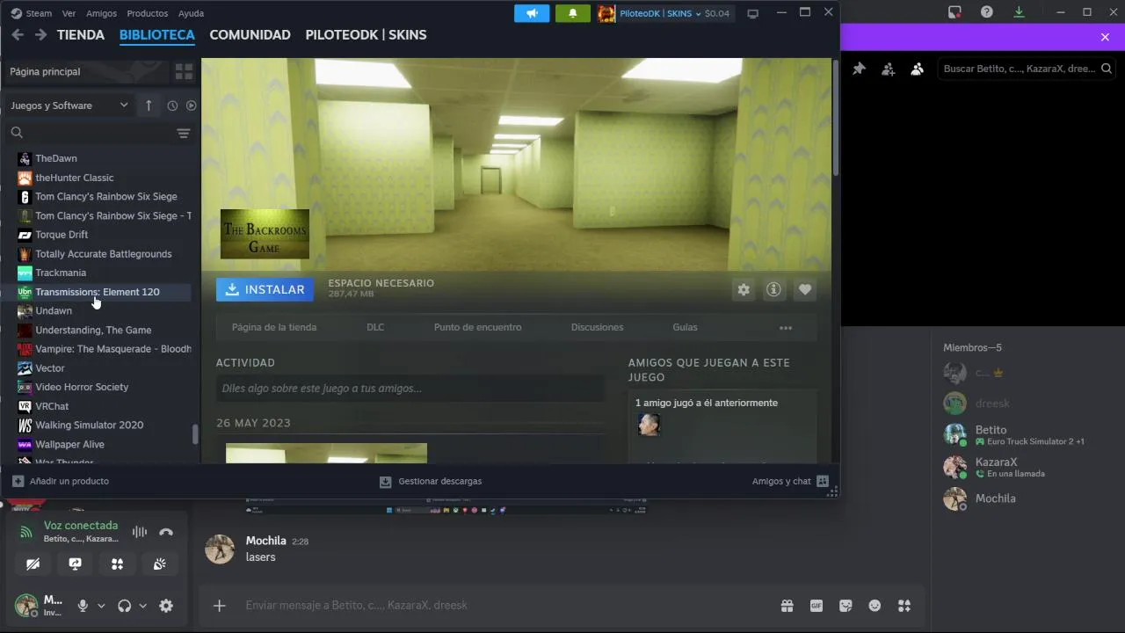Click library search field
Image resolution: width=1125 pixels, height=633 pixels.
(91, 133)
